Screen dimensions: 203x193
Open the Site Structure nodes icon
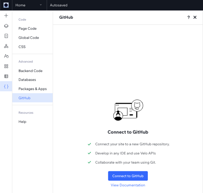click(6, 46)
